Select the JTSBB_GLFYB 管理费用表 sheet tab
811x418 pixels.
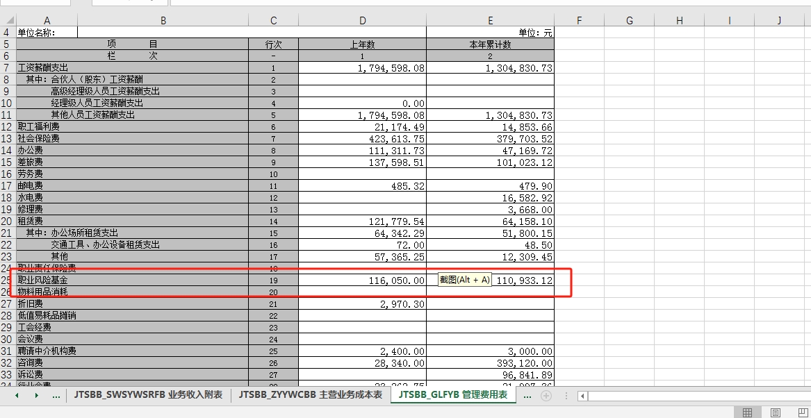(452, 395)
